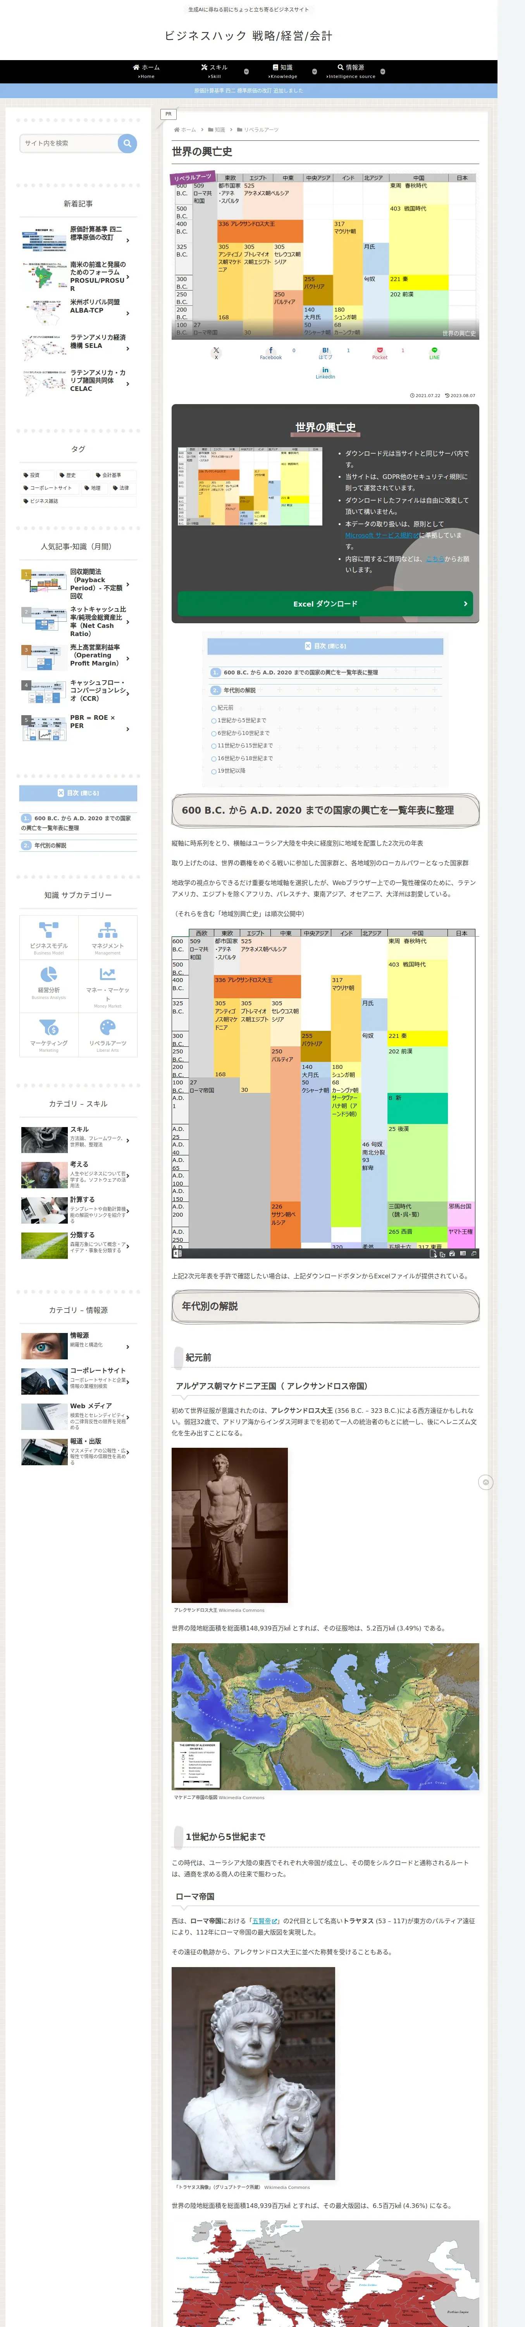Click the Excel ダウンロード button
This screenshot has height=2327, width=525.
[325, 603]
